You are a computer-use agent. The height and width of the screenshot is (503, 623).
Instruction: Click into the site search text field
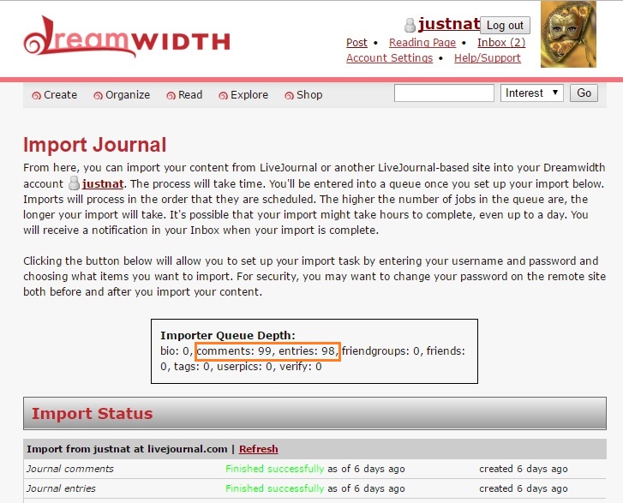click(x=444, y=93)
